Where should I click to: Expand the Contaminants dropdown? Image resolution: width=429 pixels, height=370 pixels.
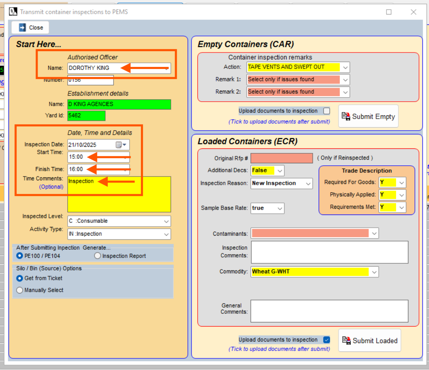coord(374,234)
